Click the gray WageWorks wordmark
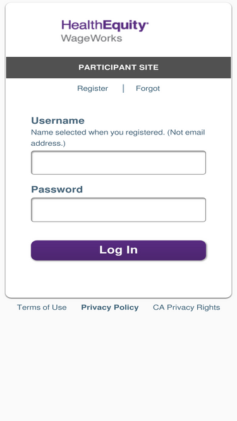 pyautogui.click(x=92, y=39)
